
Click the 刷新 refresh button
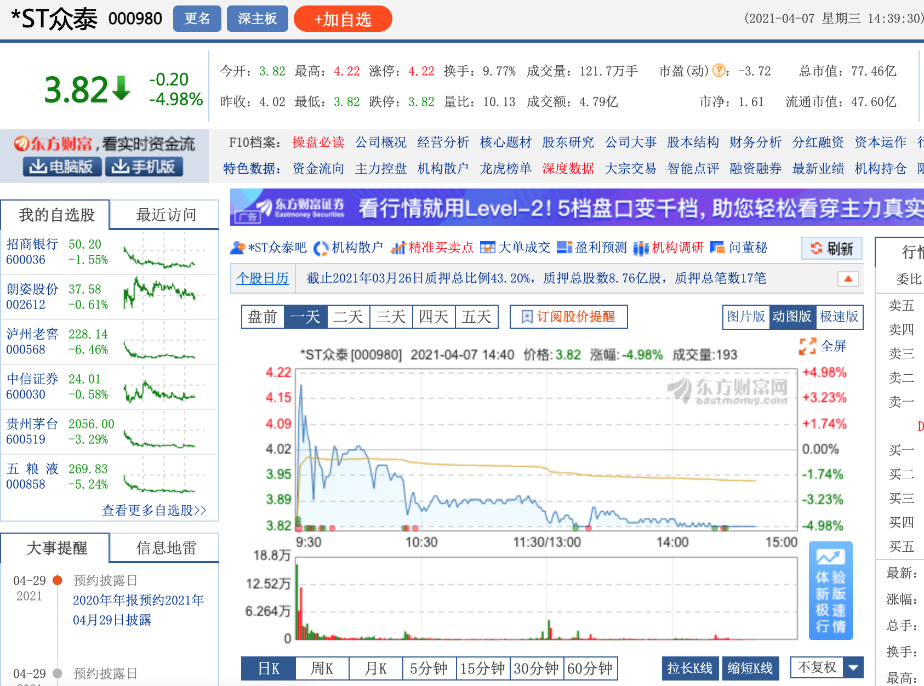pos(831,248)
